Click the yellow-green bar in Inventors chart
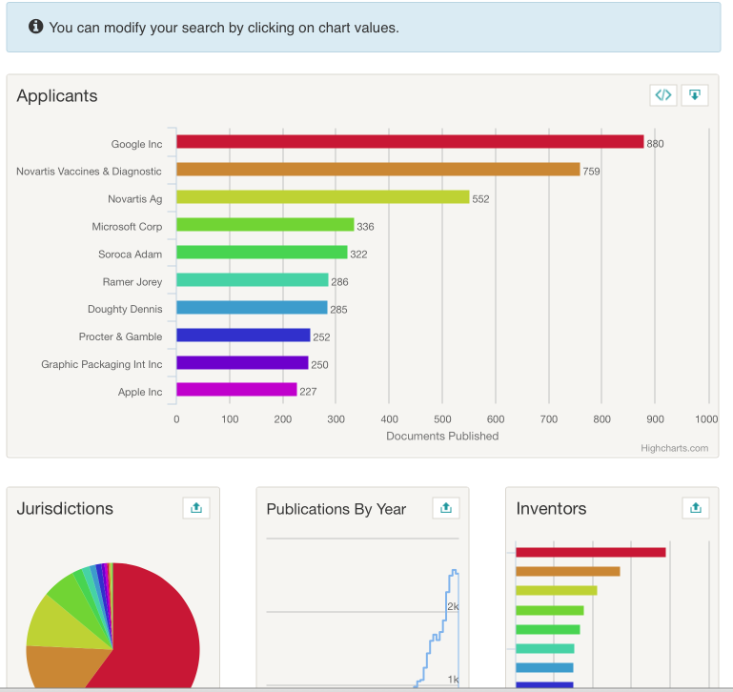The height and width of the screenshot is (692, 733). [x=557, y=591]
